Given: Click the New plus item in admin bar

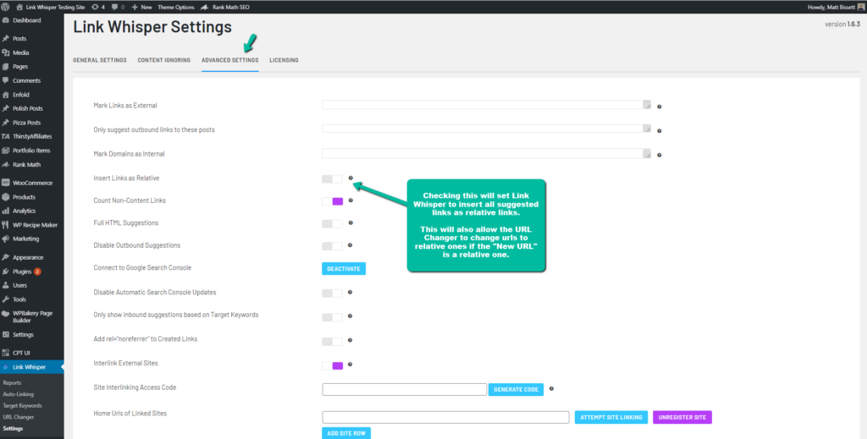Looking at the screenshot, I should pyautogui.click(x=141, y=7).
